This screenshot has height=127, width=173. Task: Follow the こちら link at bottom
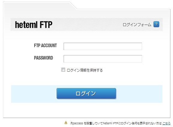tap(166, 123)
